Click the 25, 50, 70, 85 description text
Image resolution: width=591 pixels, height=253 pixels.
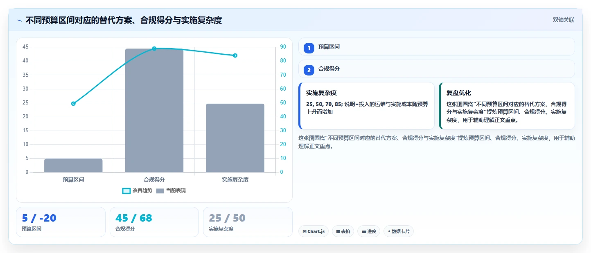click(x=367, y=108)
